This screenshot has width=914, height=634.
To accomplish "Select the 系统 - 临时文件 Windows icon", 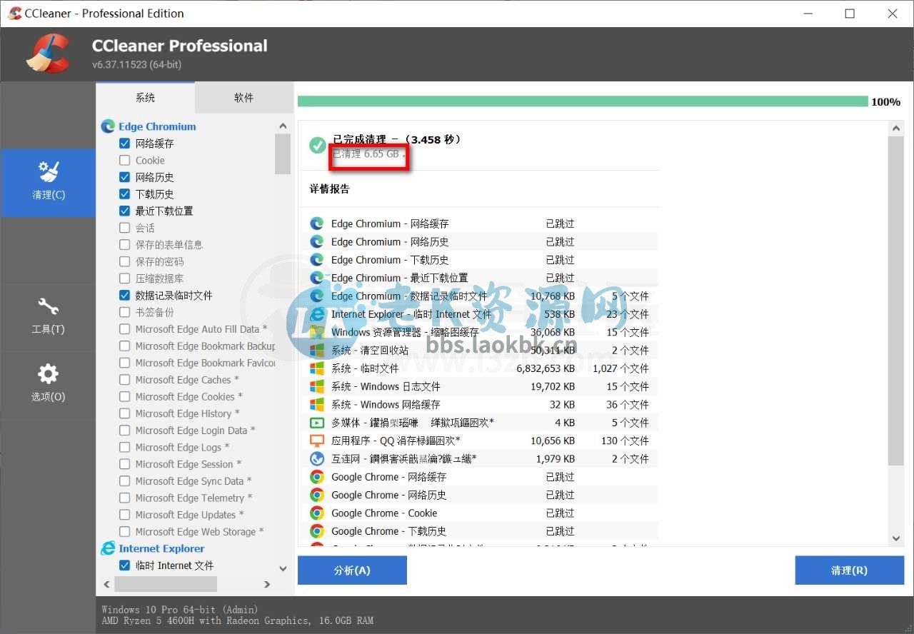I will (x=317, y=368).
